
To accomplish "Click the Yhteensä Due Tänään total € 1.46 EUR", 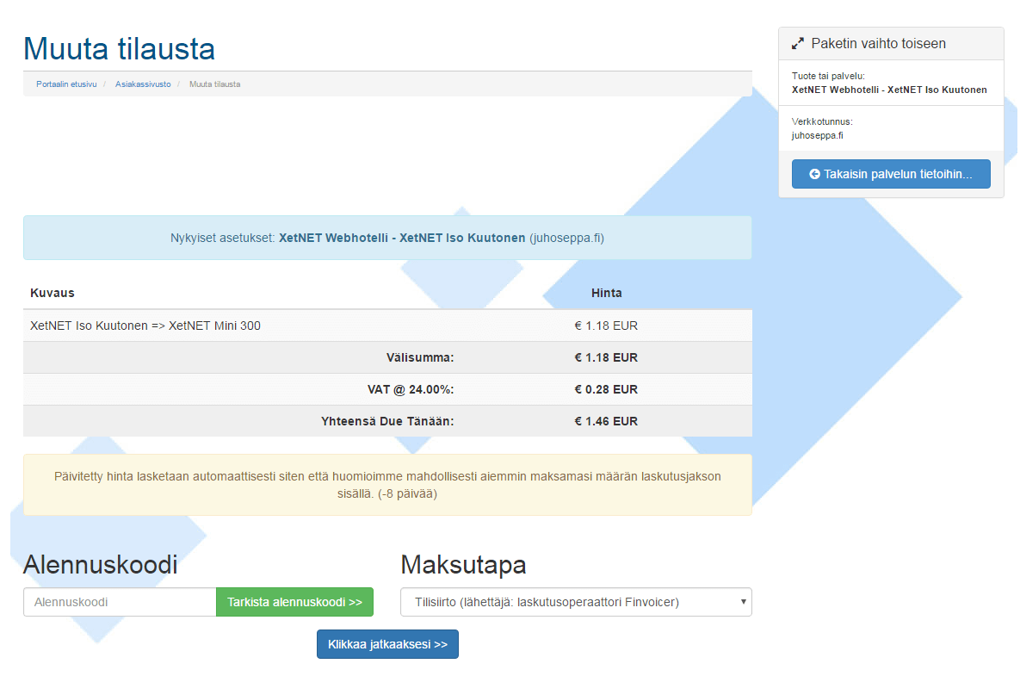I will tap(606, 421).
